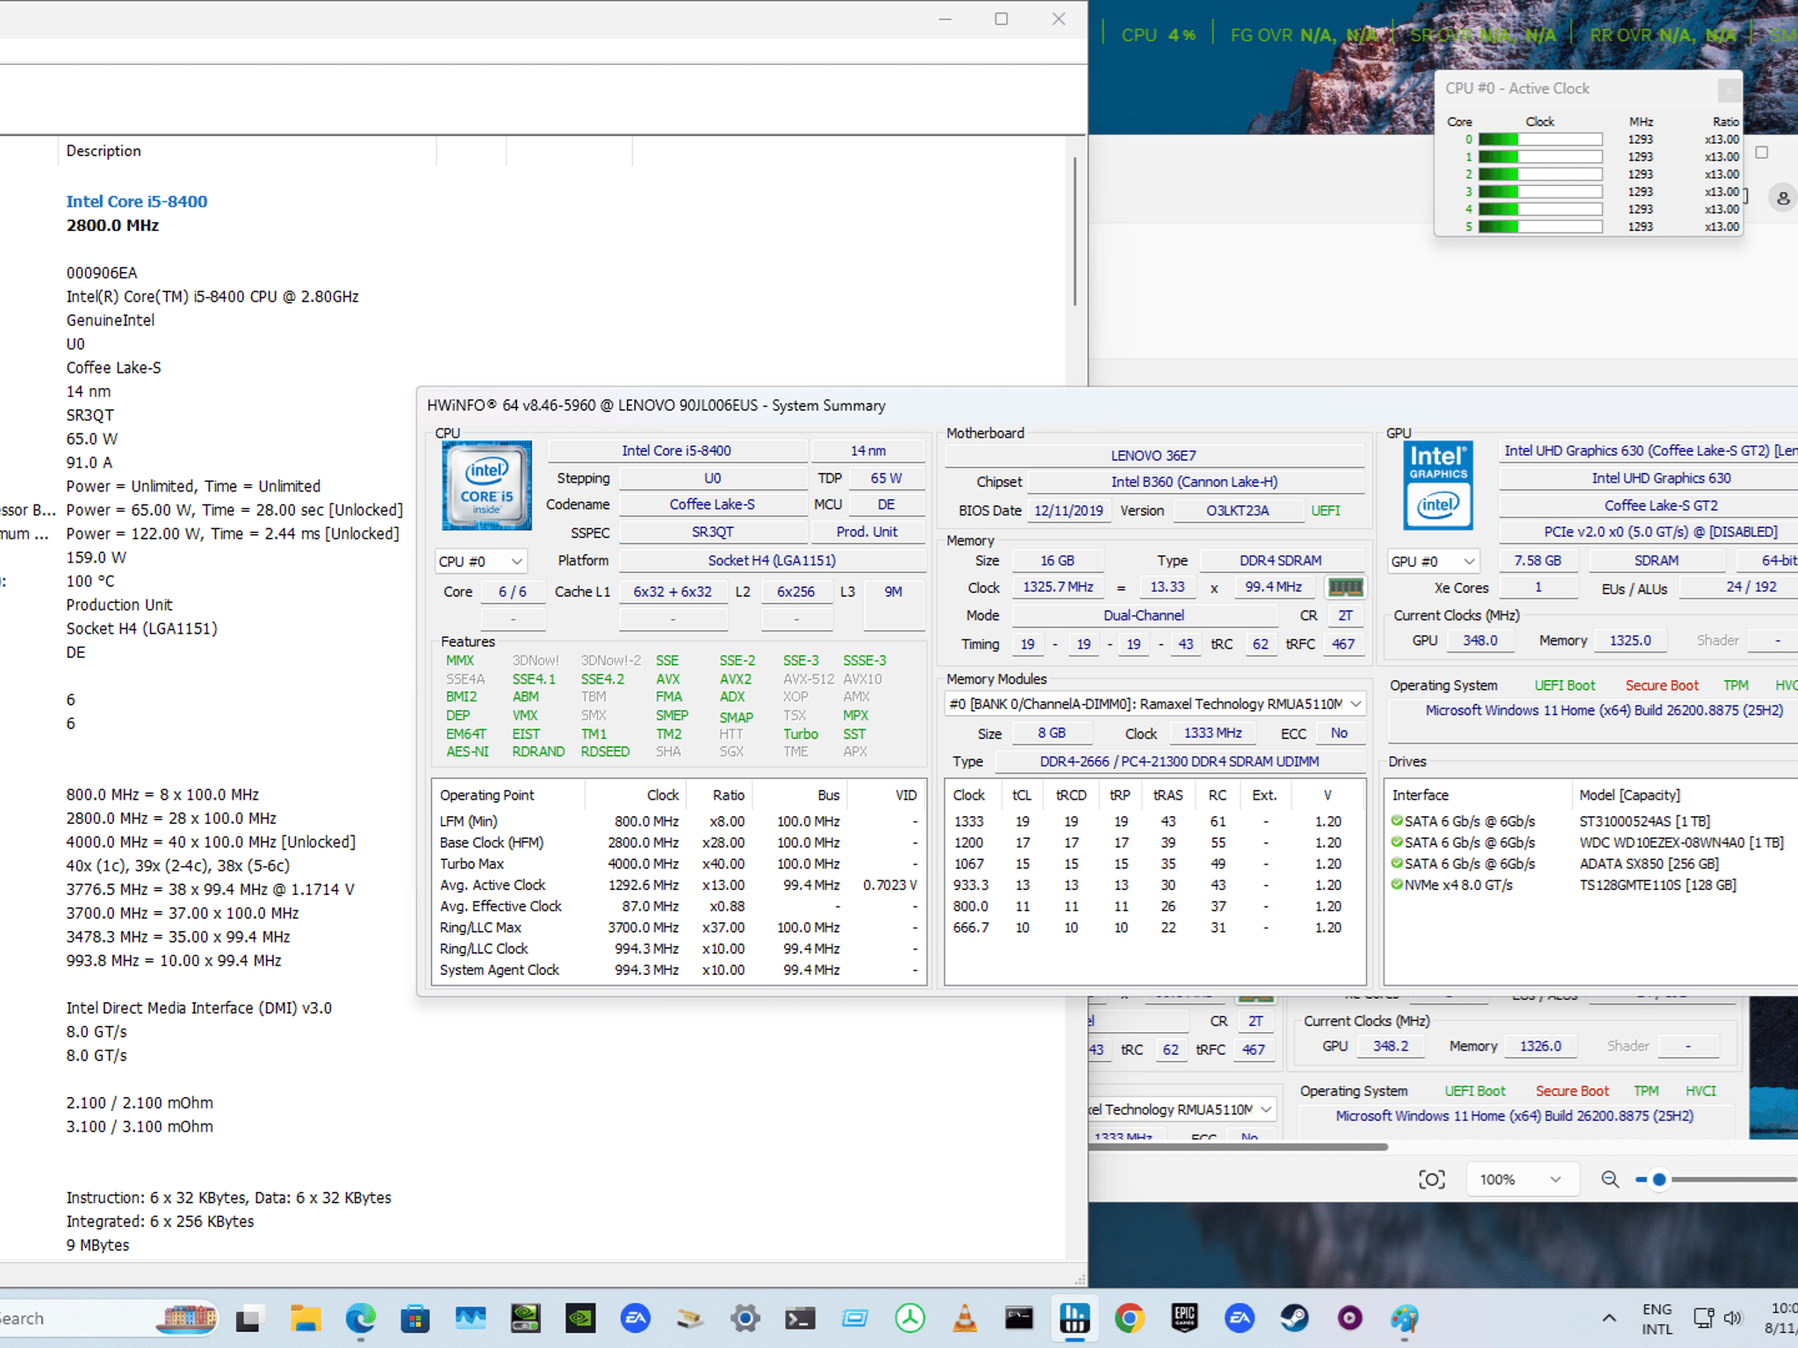Click the Dual-Channel memory mode field
The image size is (1798, 1348).
pyautogui.click(x=1144, y=616)
